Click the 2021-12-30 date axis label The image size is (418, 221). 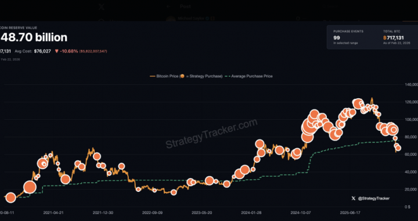tap(103, 213)
